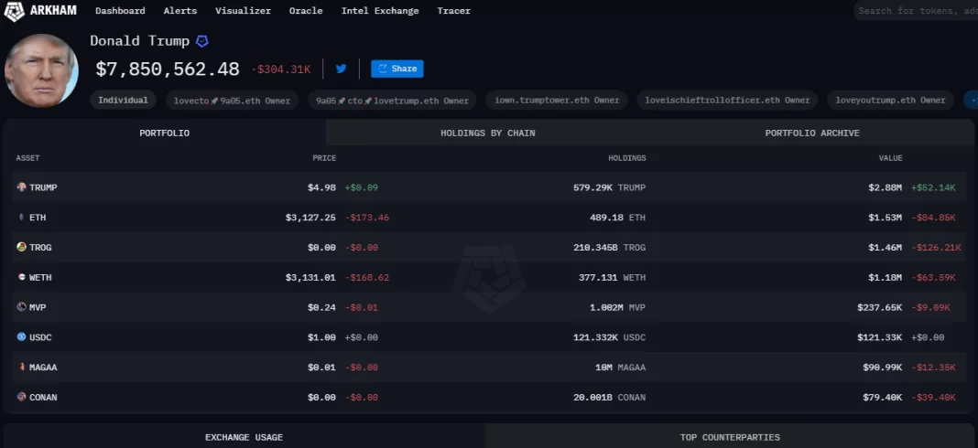Open the Portfolio Archive tab
This screenshot has height=448, width=978.
(x=811, y=133)
